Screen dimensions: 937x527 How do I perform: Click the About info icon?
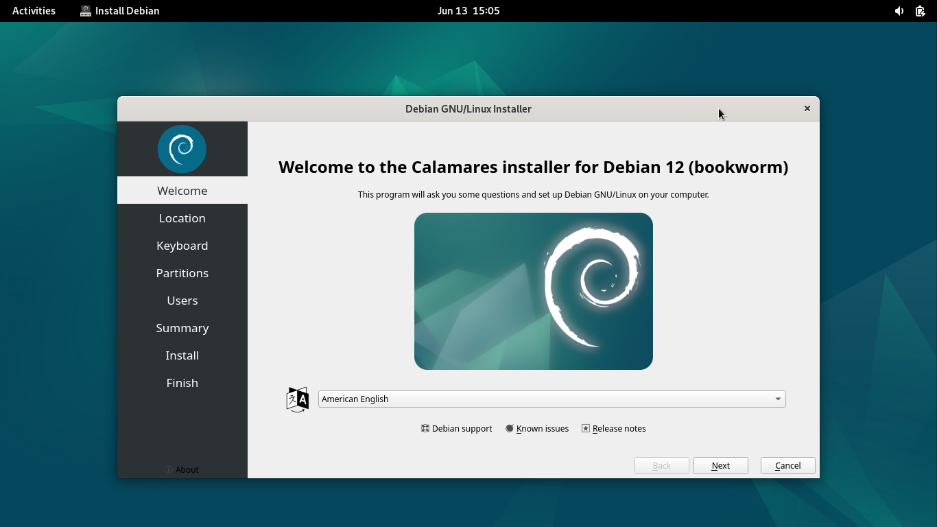(169, 469)
